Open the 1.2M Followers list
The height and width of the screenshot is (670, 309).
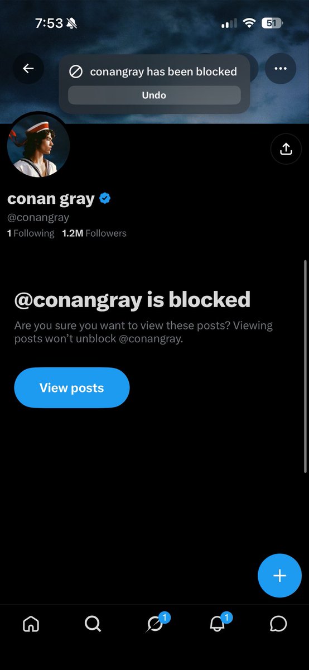tap(94, 233)
